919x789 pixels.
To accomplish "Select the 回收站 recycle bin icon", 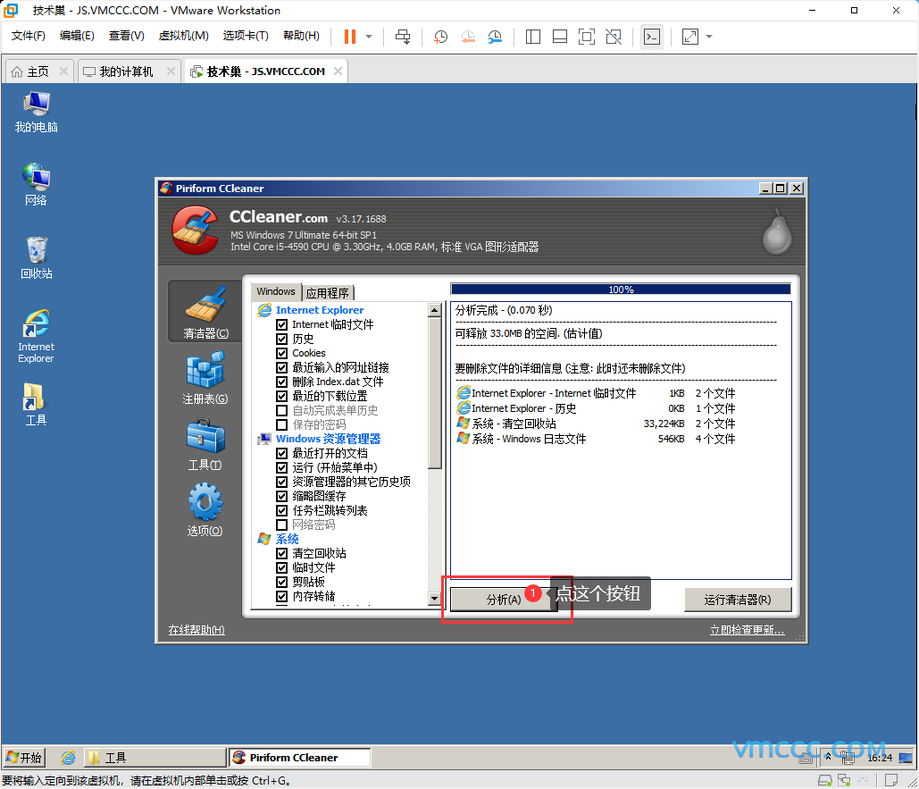I will point(37,258).
